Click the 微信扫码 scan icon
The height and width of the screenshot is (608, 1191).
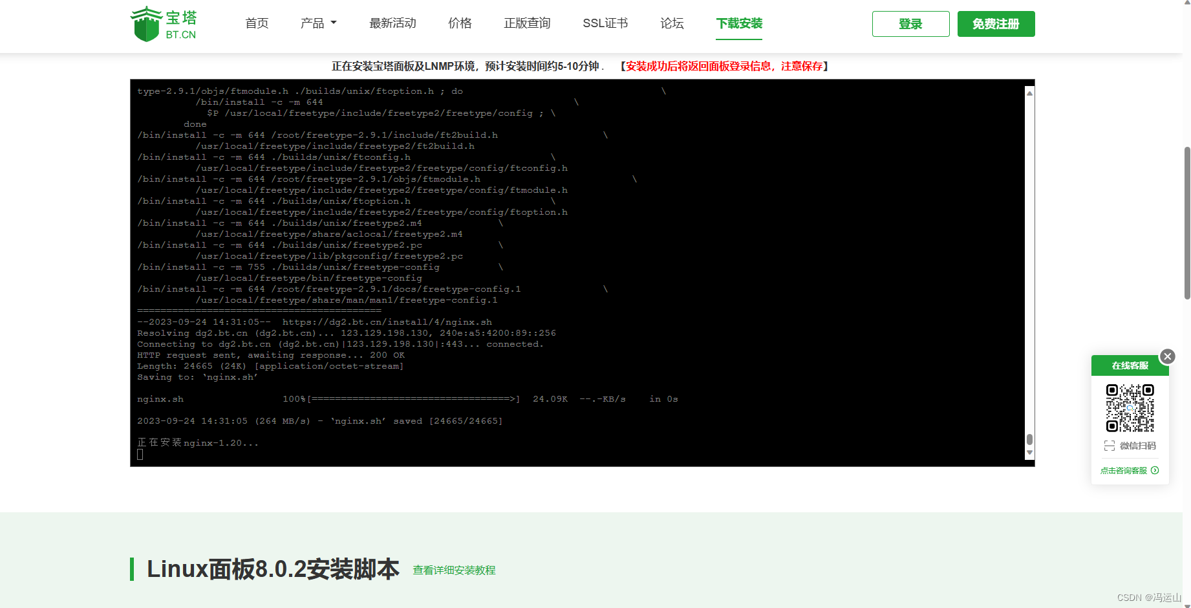coord(1110,446)
